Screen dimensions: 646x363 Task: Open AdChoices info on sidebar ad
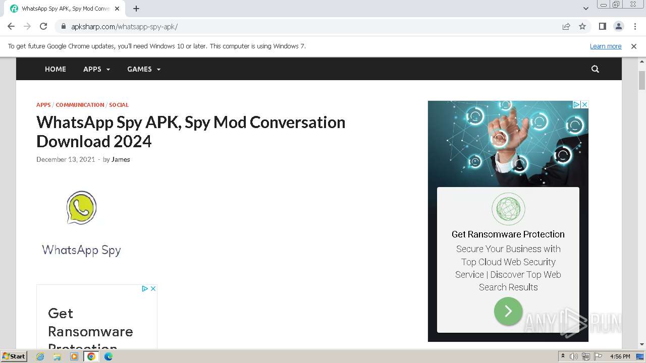point(576,104)
